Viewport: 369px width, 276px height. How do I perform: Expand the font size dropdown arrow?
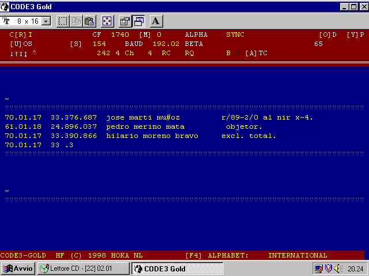click(46, 21)
